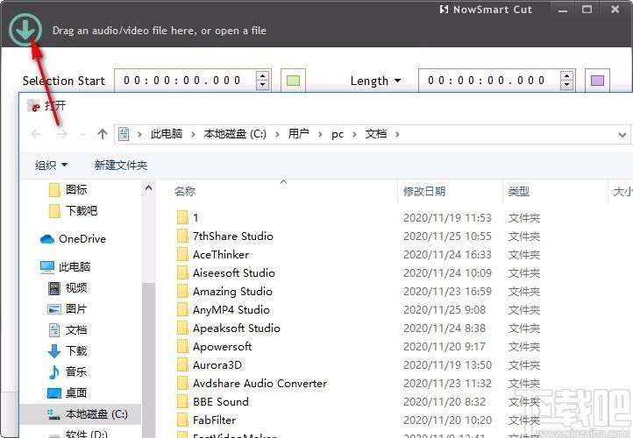The image size is (633, 438).
Task: Select the 桌面 item in the sidebar
Action: point(76,392)
